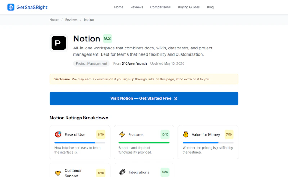Click the GetSaaSRight logo icon
This screenshot has height=177, width=288.
point(11,7)
